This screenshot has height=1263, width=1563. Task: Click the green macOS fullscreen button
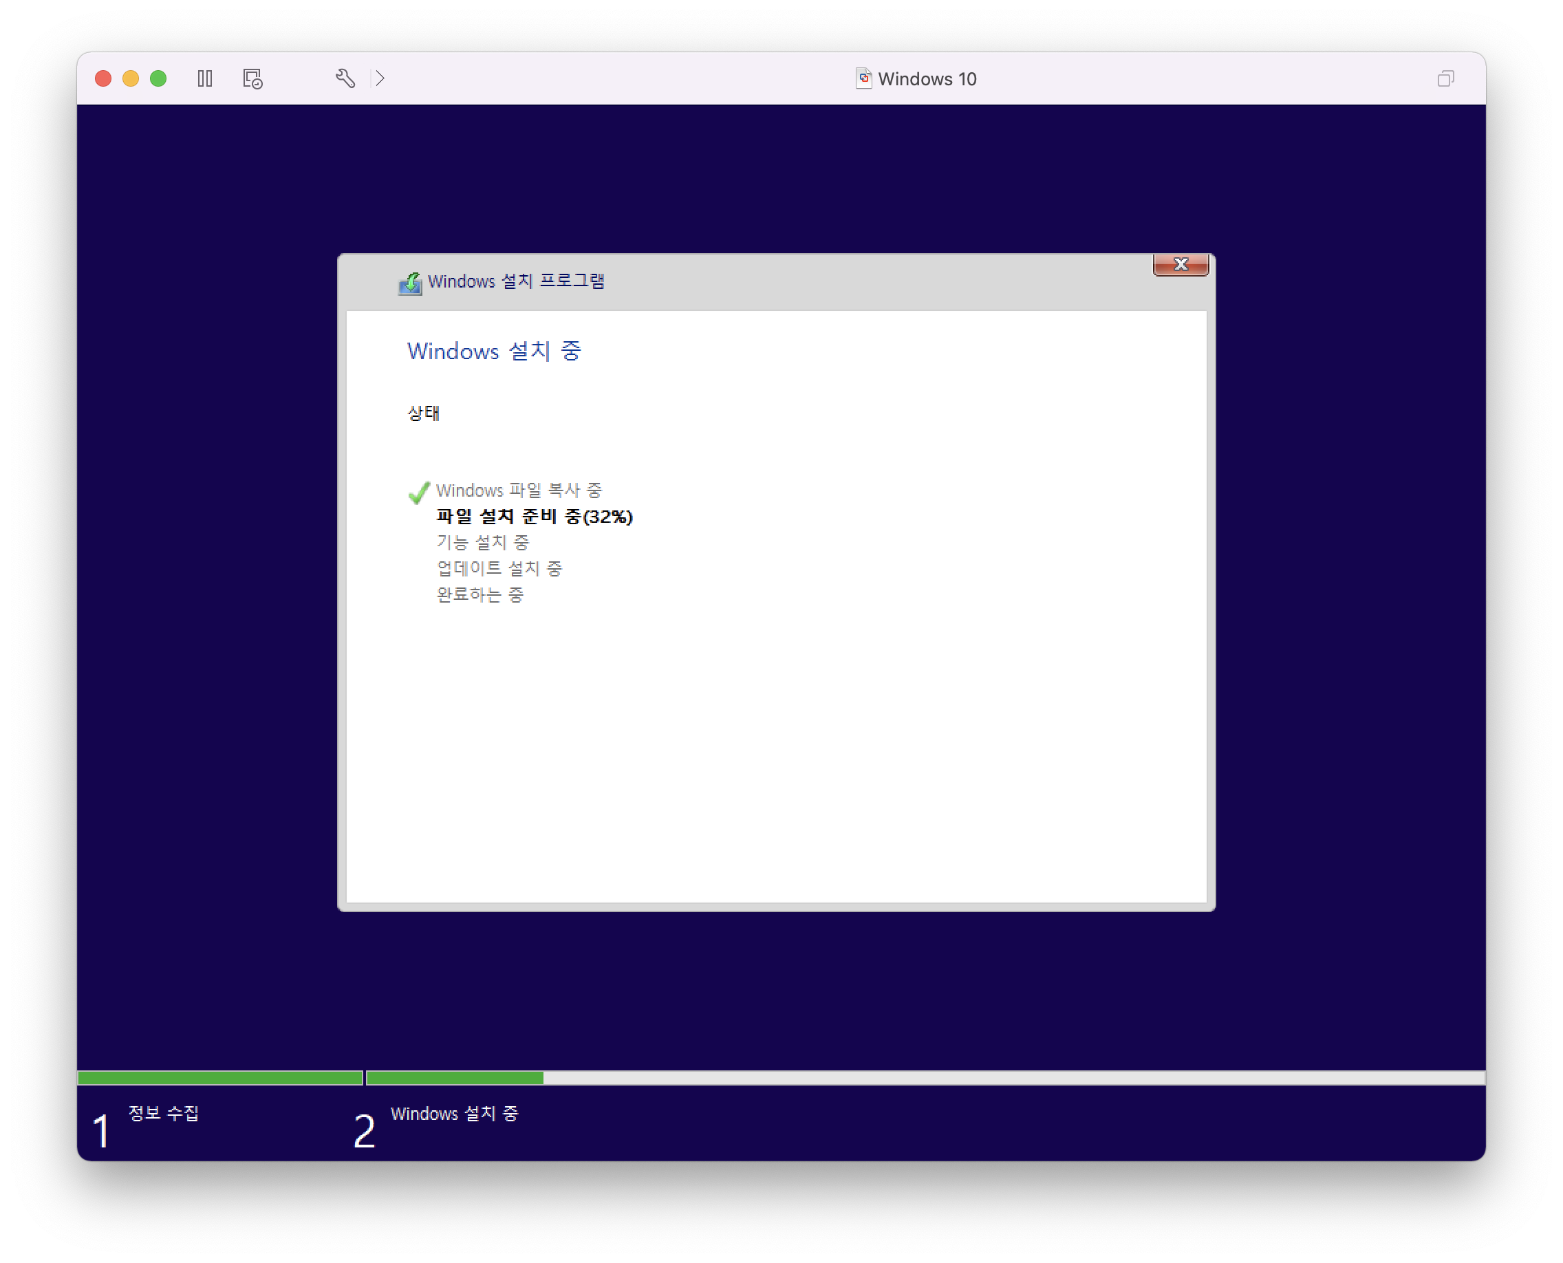pos(158,78)
